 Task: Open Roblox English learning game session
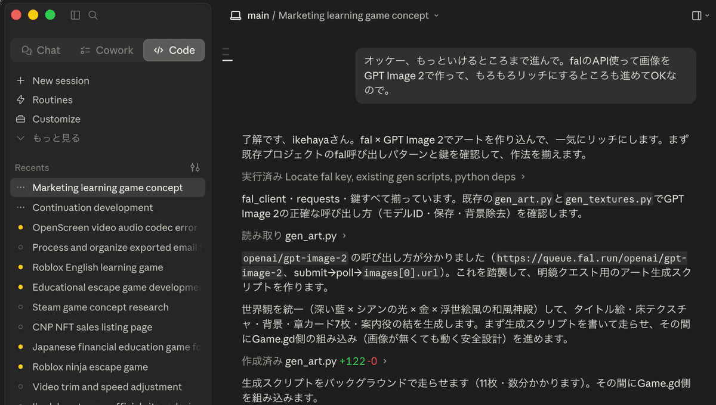[108, 267]
